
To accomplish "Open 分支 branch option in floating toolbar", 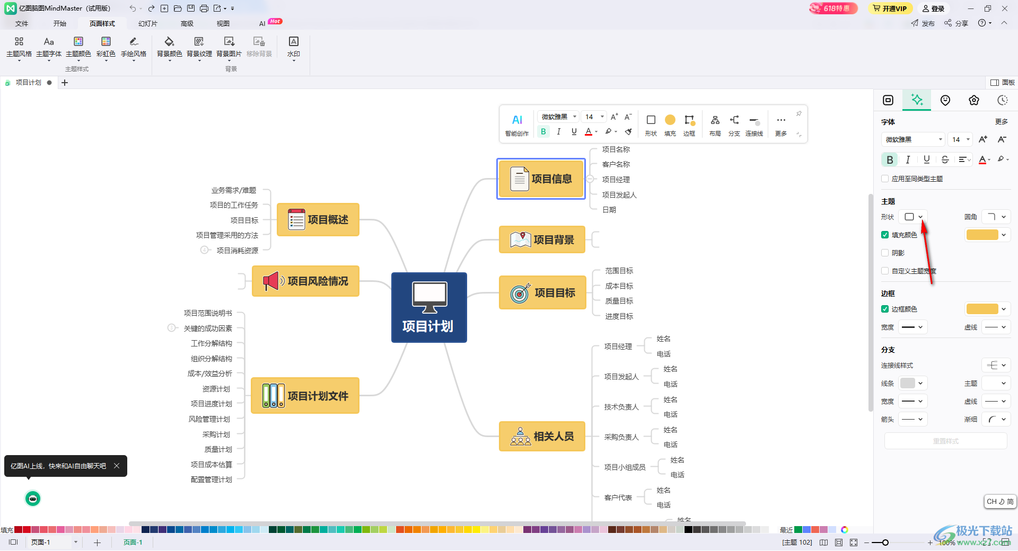I will point(734,125).
